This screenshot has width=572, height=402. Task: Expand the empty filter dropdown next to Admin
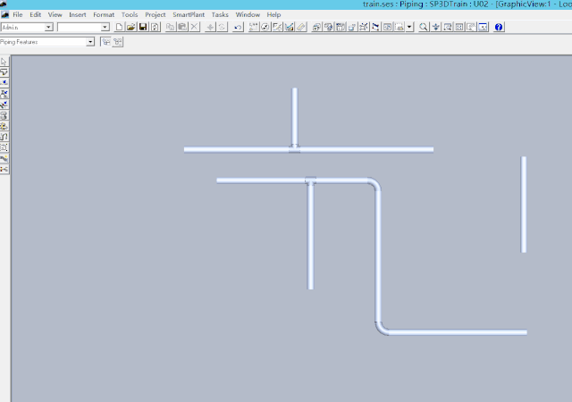coord(105,28)
